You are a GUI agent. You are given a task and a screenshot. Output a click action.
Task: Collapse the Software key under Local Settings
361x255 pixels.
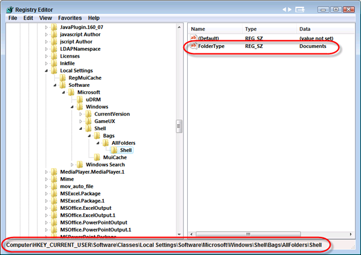click(55, 85)
